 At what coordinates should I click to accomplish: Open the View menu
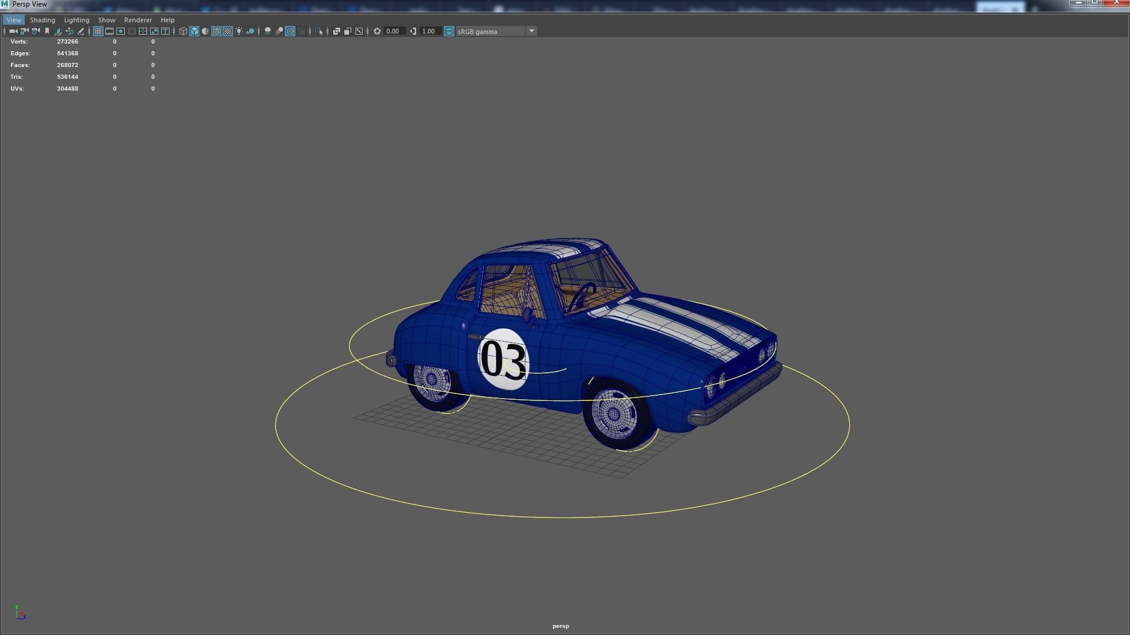pyautogui.click(x=14, y=20)
